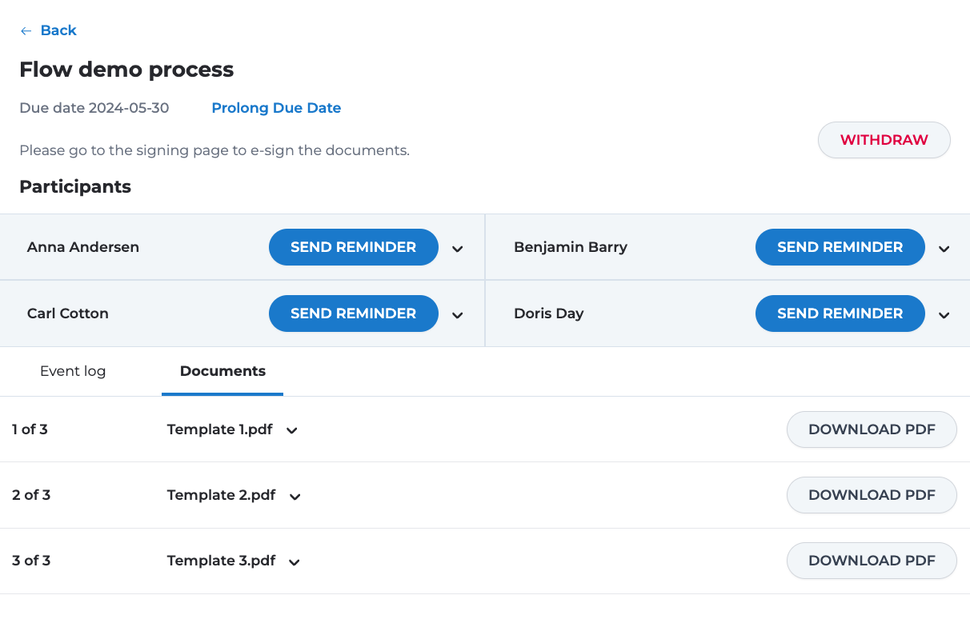This screenshot has height=627, width=970.
Task: Select the Documents tab
Action: [222, 371]
